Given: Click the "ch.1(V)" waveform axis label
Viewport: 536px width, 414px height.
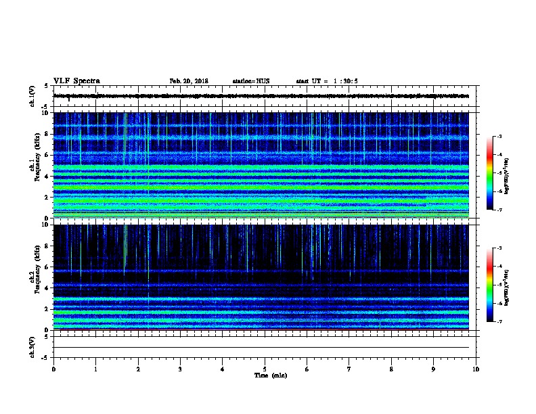Looking at the screenshot, I should (32, 96).
